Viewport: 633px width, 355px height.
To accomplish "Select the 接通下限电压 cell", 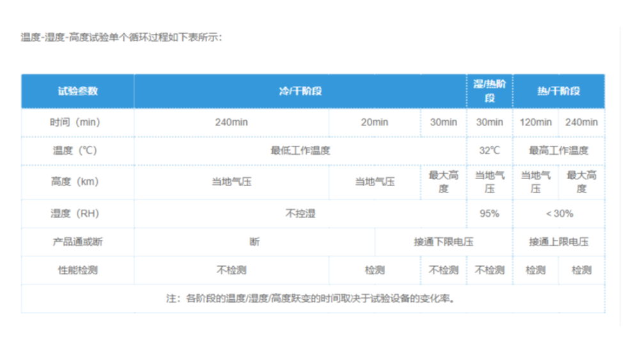I will pyautogui.click(x=443, y=242).
